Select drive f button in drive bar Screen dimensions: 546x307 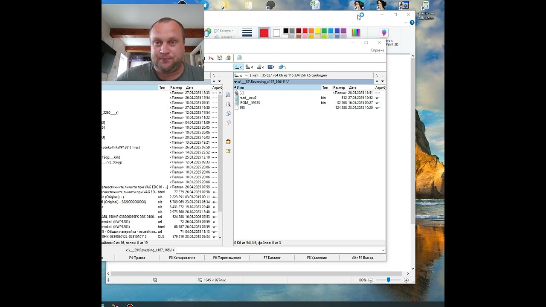(271, 67)
